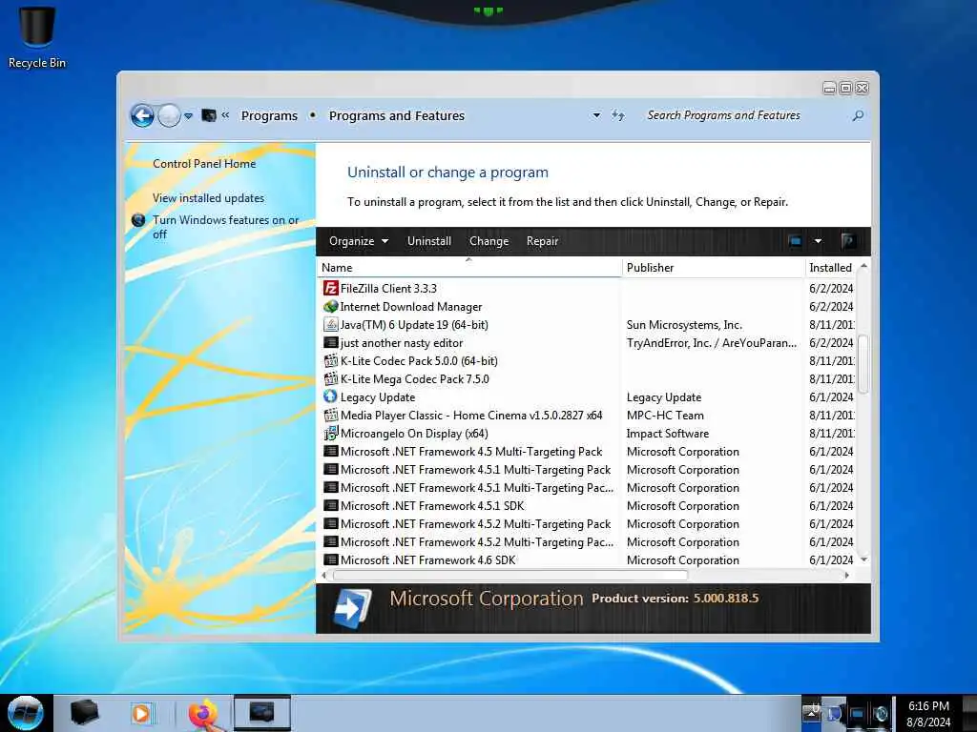Select the K-Lite Codec Pack 5.0.0 icon

330,360
